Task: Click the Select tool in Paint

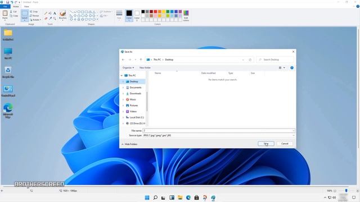Action: click(x=25, y=16)
